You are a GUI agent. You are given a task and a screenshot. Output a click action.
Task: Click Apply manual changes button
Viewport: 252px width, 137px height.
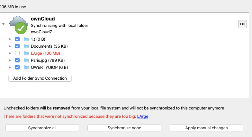pos(206,128)
